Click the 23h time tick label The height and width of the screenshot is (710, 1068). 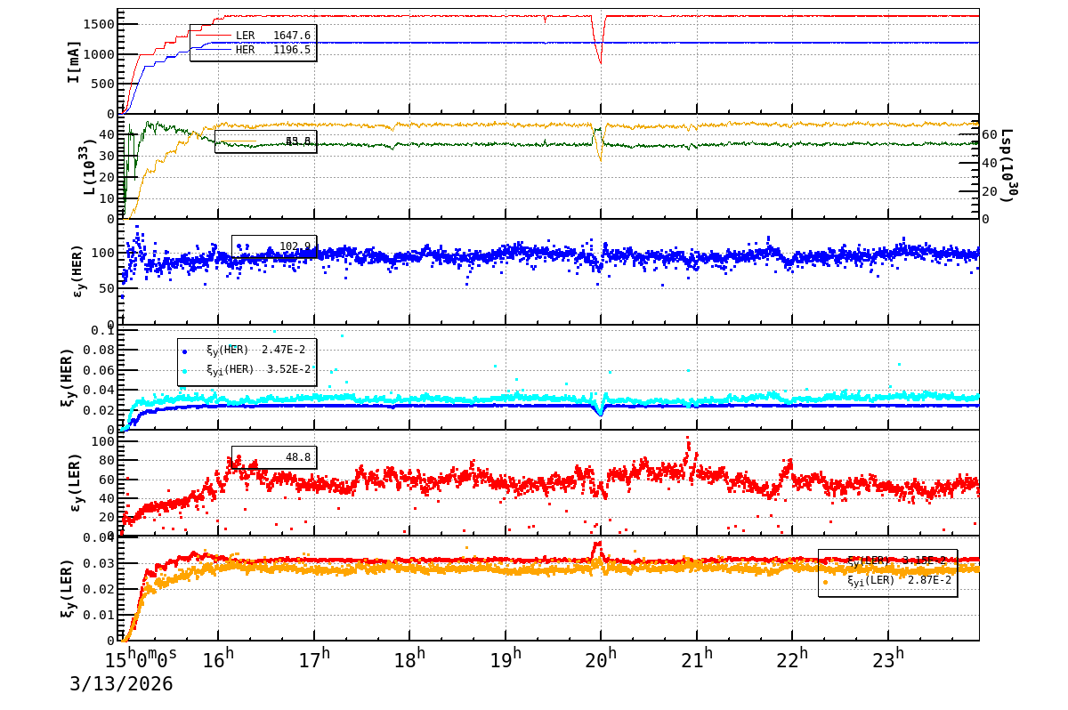coord(888,658)
